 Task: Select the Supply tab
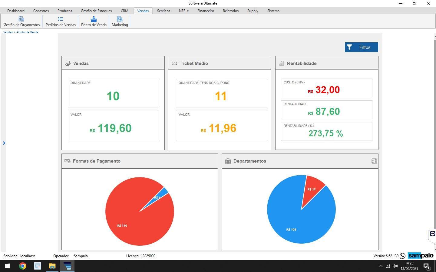[253, 11]
